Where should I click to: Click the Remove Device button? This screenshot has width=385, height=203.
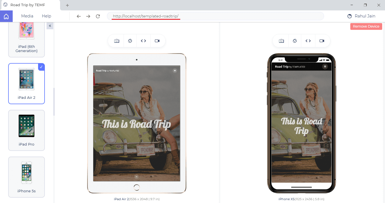click(x=366, y=26)
